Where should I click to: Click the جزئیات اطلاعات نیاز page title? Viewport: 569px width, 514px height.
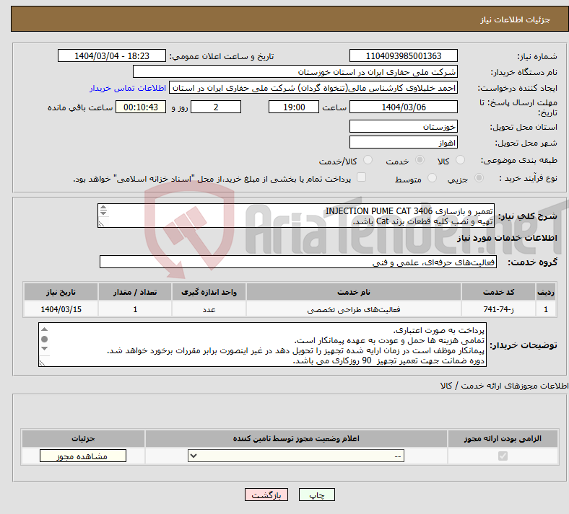(516, 19)
